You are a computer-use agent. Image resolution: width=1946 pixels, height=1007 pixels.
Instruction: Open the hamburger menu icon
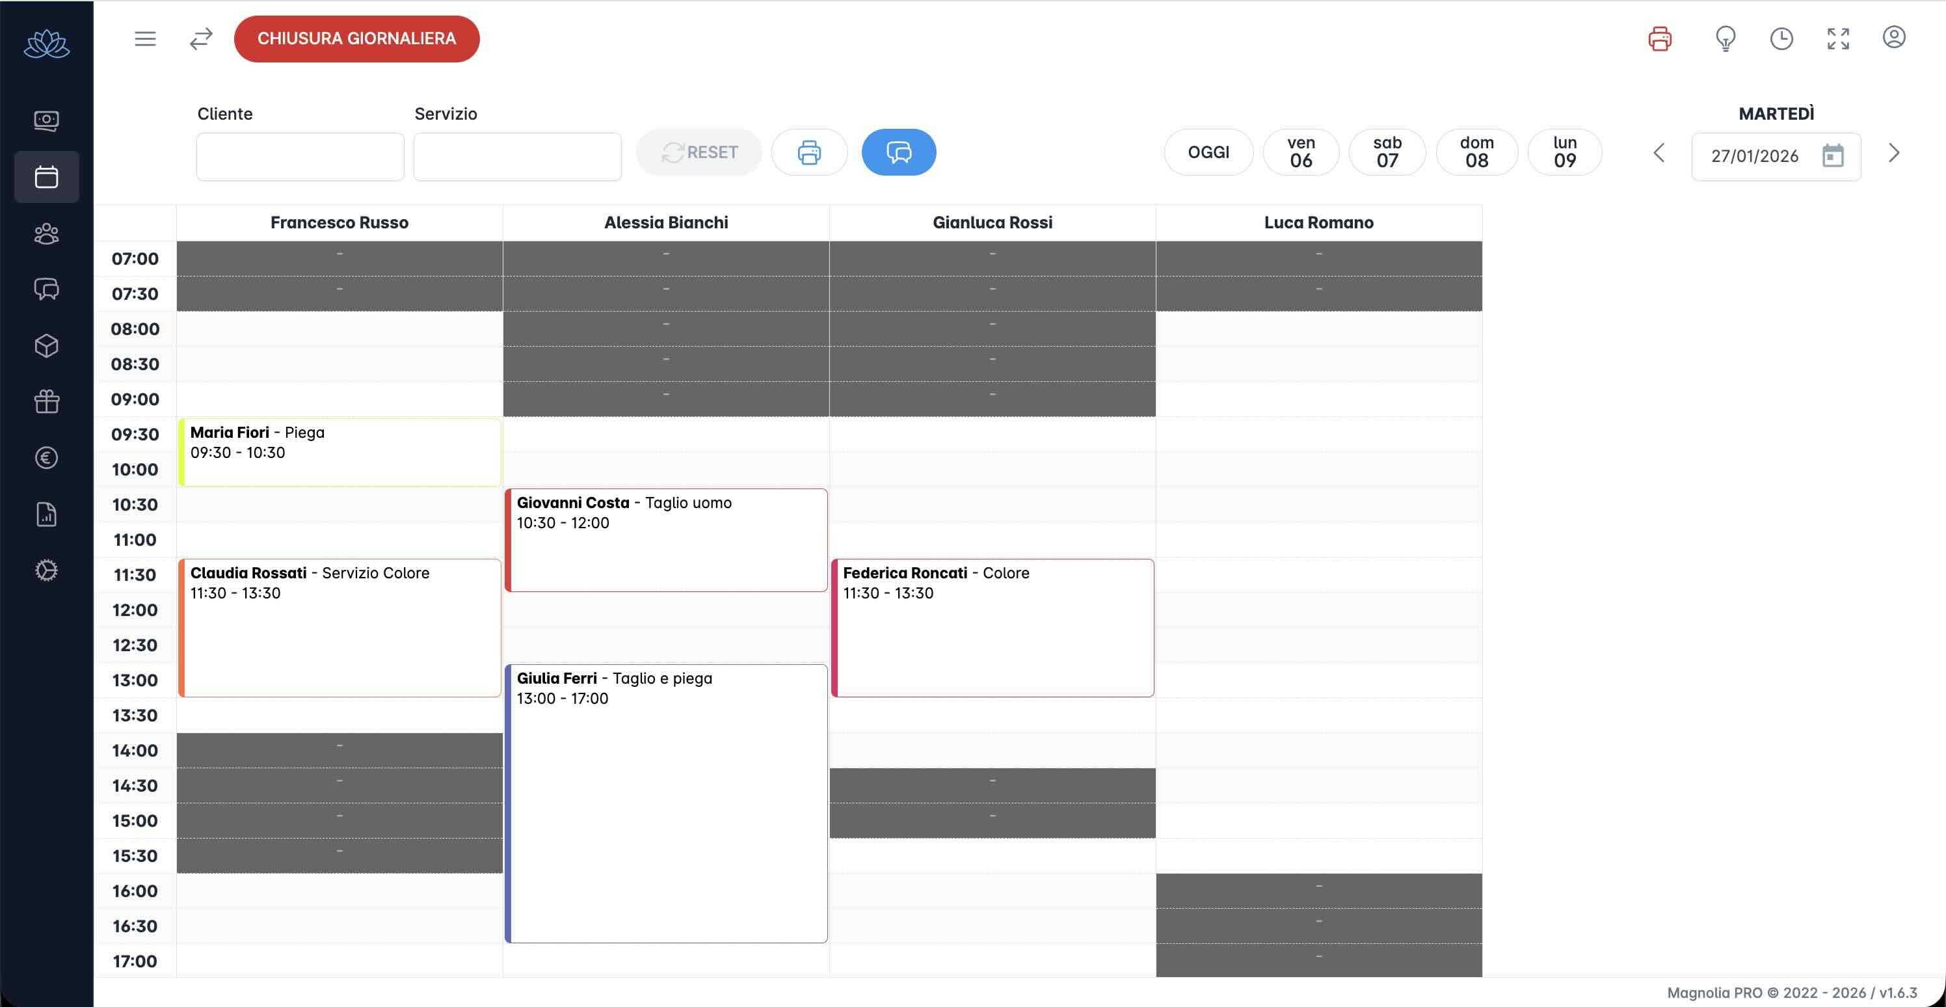tap(145, 38)
